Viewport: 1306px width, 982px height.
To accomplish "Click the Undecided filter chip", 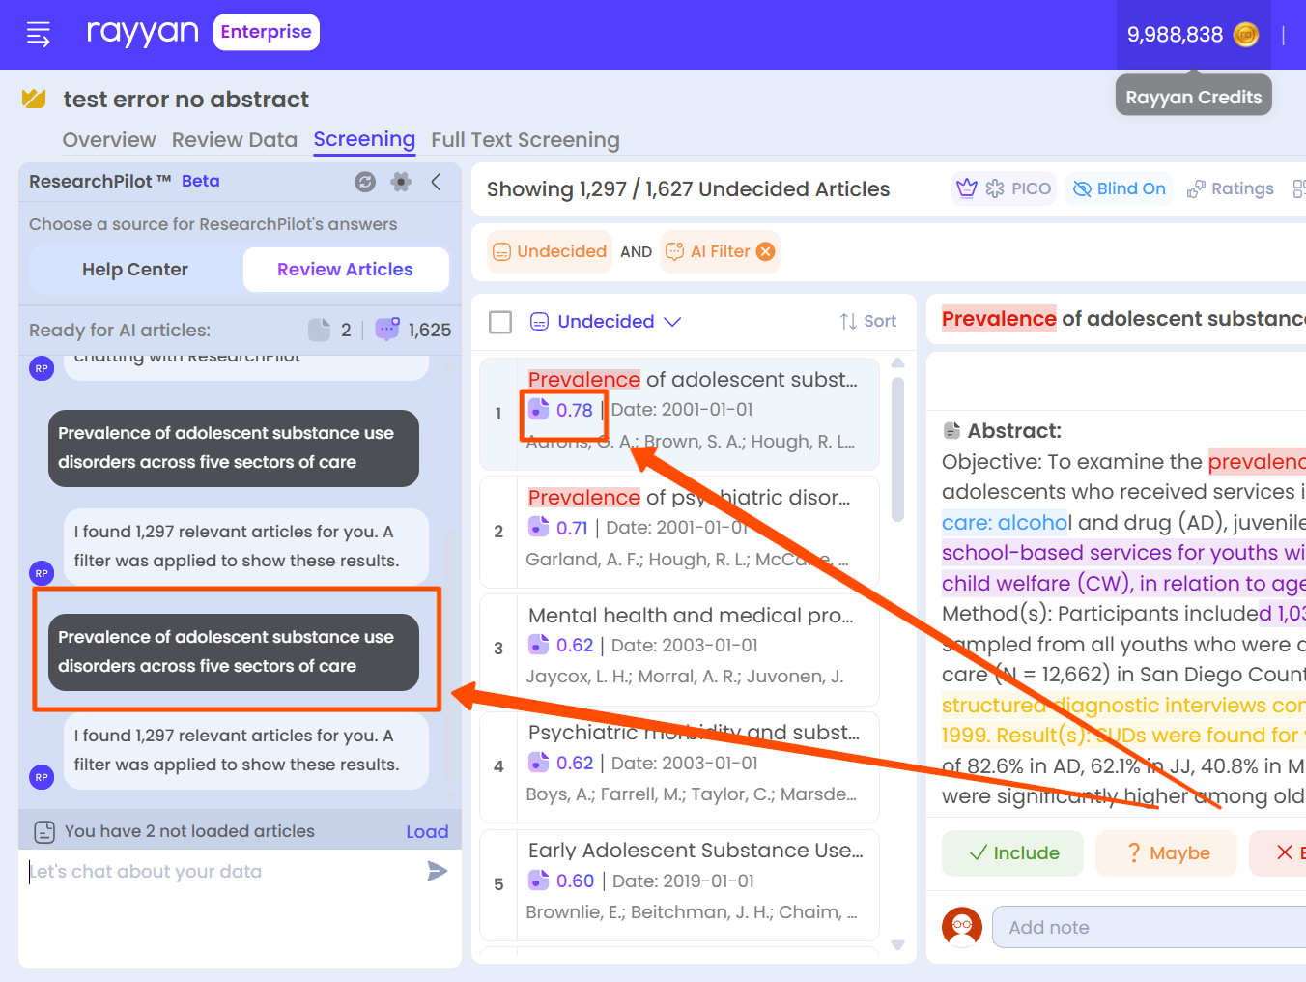I will (550, 251).
